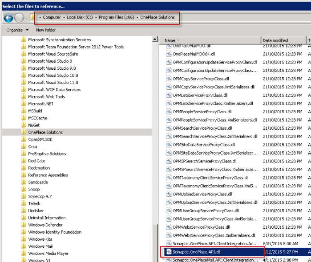Select the Redemption folder

[x=39, y=168]
